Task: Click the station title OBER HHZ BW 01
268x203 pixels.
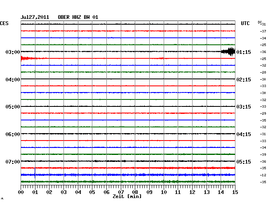Action: pyautogui.click(x=78, y=17)
